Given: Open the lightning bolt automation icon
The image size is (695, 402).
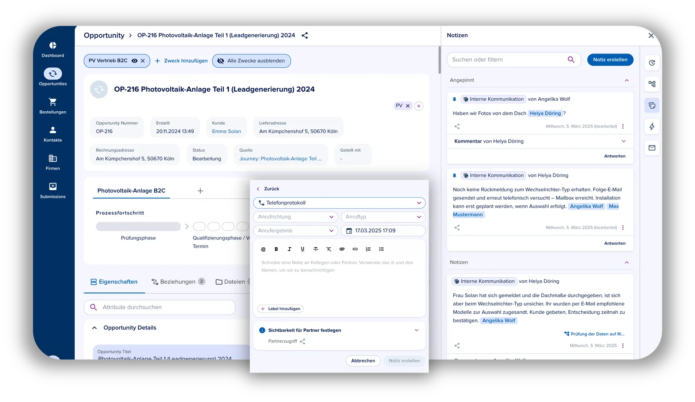Looking at the screenshot, I should [x=652, y=127].
